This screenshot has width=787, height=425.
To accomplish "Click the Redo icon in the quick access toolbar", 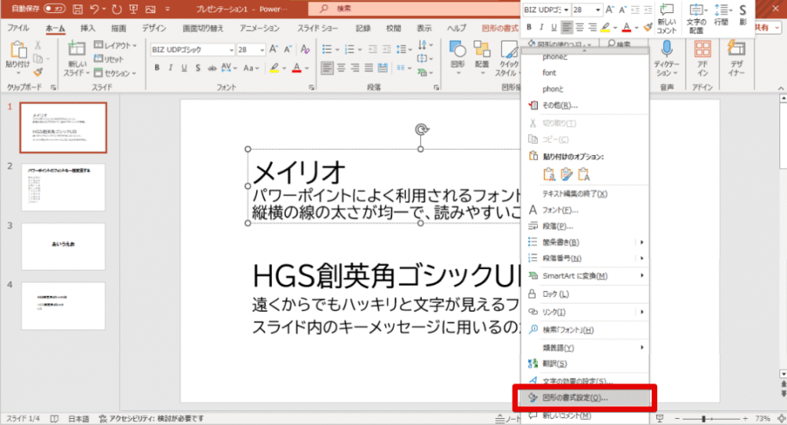I will (117, 8).
